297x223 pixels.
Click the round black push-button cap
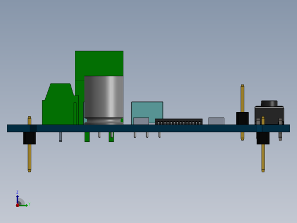[269, 103]
